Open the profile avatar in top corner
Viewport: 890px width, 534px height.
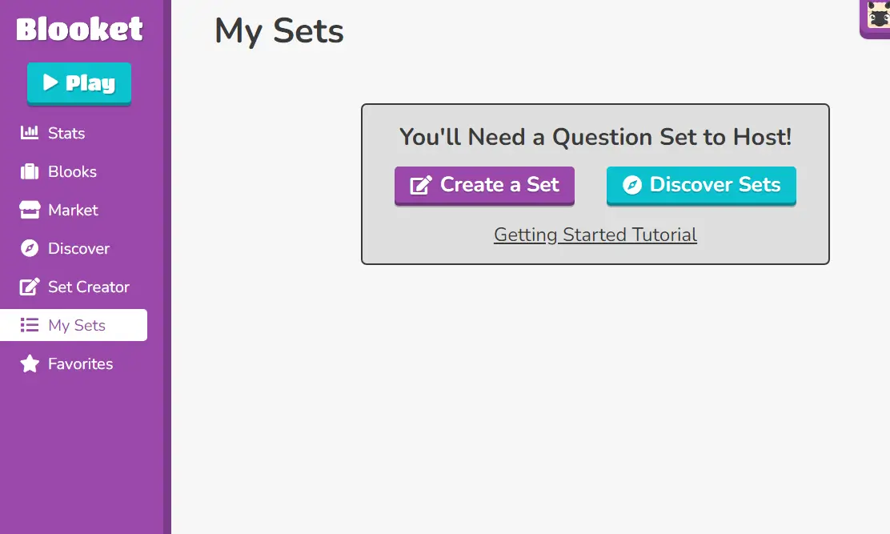pos(876,18)
